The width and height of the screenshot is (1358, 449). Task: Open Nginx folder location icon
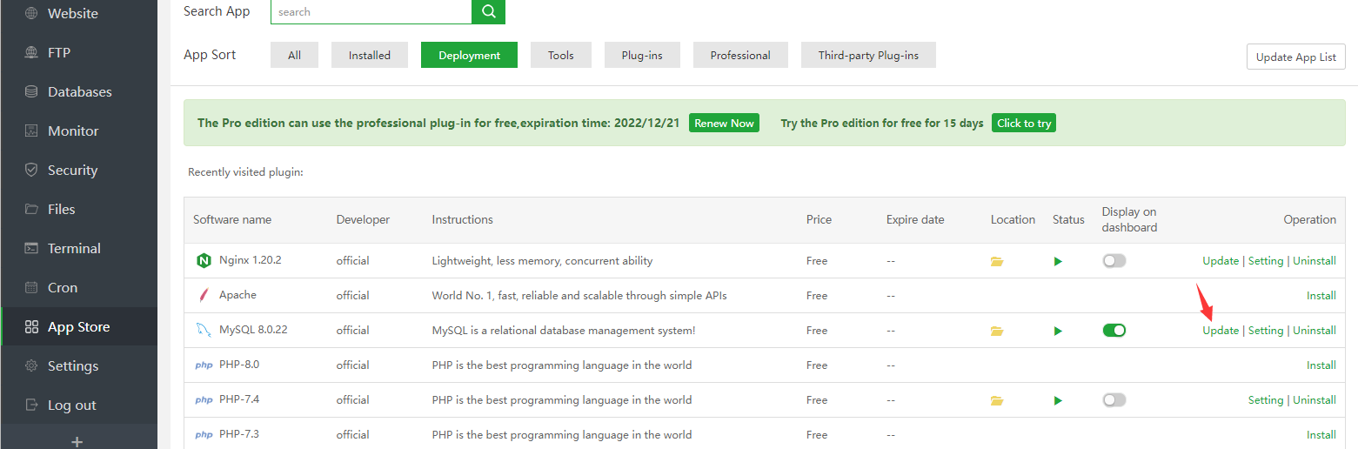(997, 261)
